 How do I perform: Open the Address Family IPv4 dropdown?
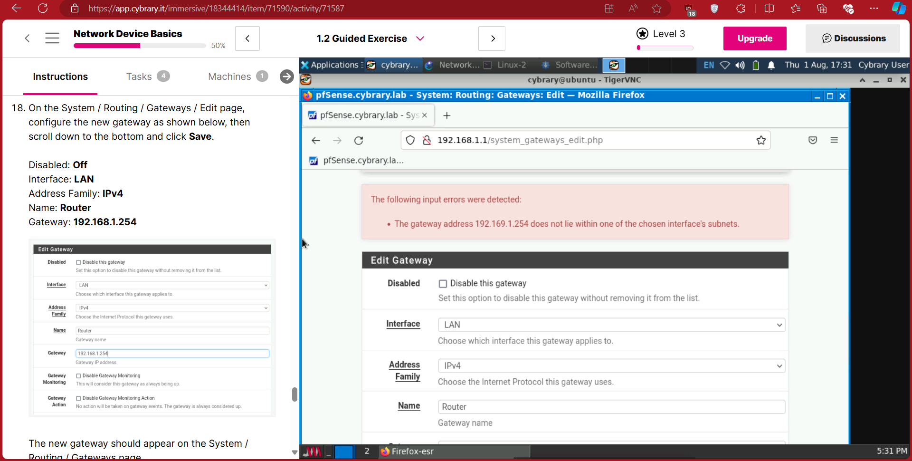(611, 366)
